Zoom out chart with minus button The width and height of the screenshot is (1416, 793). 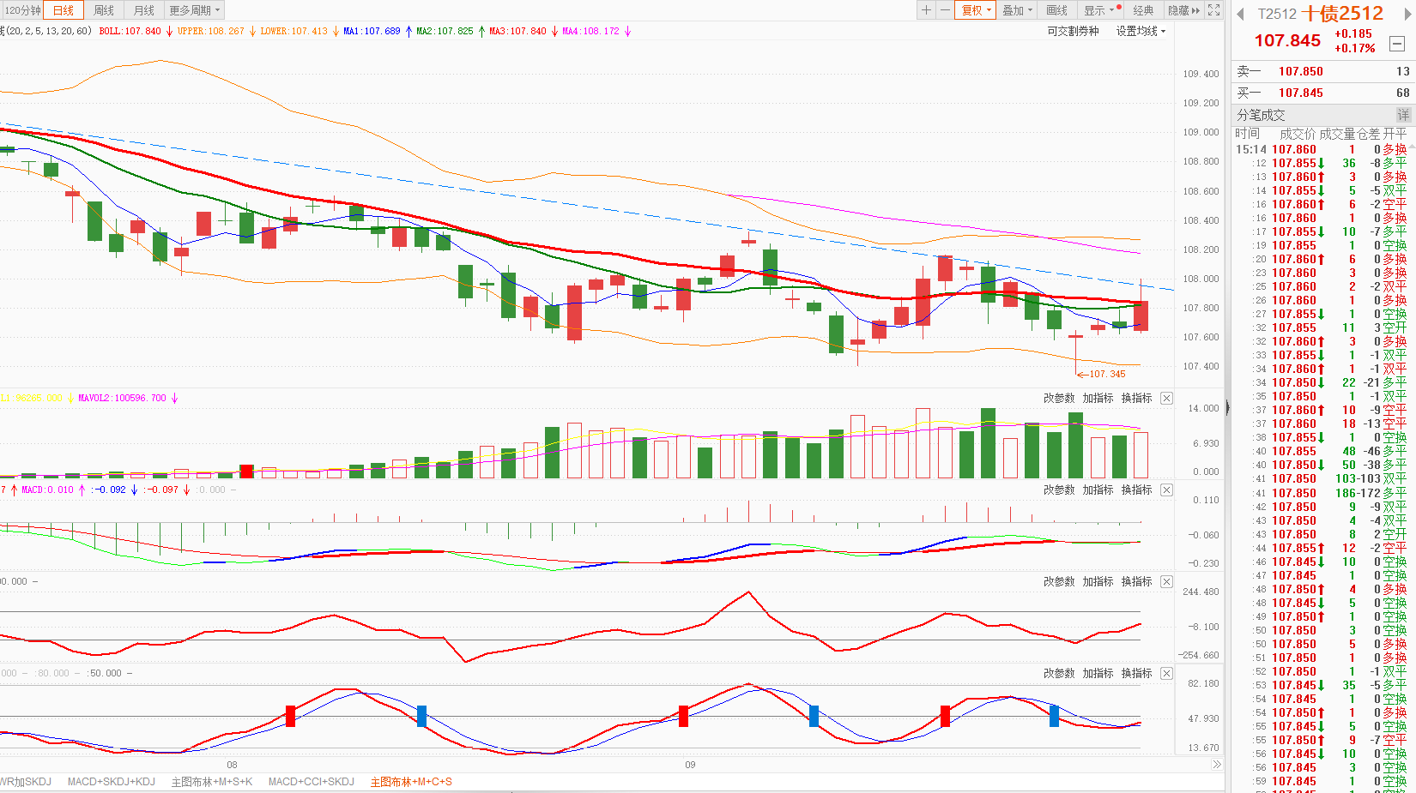tap(945, 10)
